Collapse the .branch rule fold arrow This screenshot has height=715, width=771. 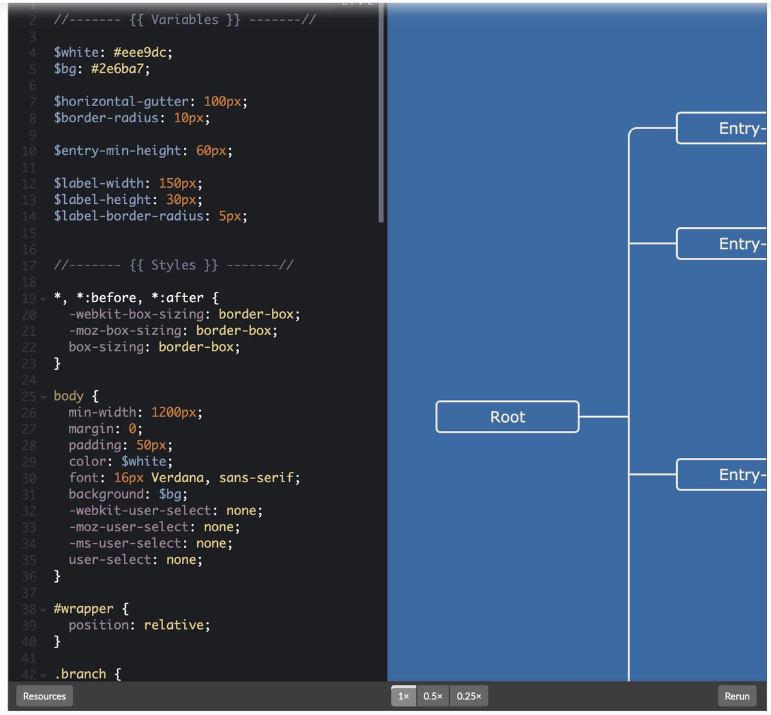(x=43, y=675)
